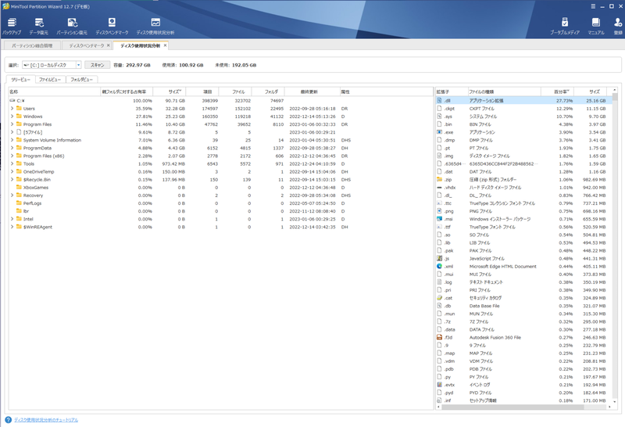Viewport: 625px width, 427px height.
Task: Select the Tree View tab
Action: tap(20, 80)
